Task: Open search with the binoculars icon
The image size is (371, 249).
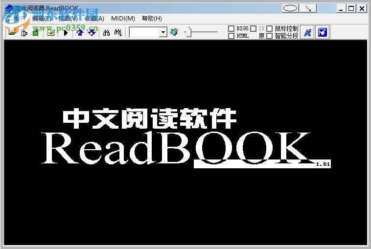Action: point(106,33)
